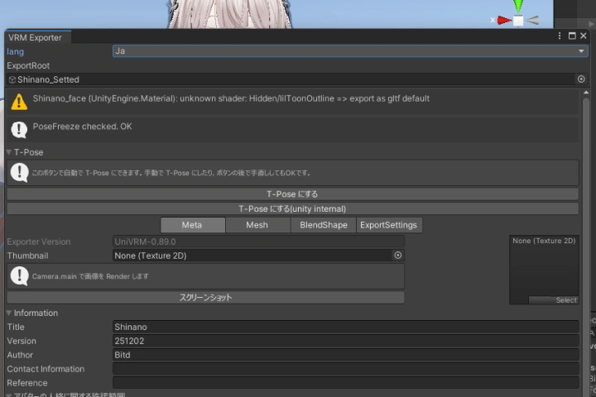Viewport: 596px width, 397px height.
Task: Click the Title field containing Shinano
Action: 346,327
